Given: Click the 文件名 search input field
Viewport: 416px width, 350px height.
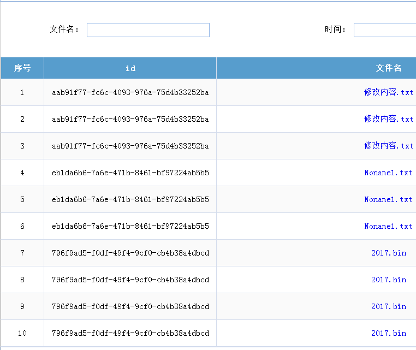Looking at the screenshot, I should pos(148,30).
